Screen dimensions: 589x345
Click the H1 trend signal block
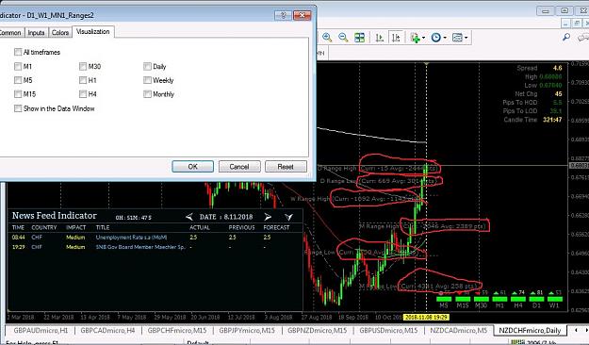coord(499,300)
